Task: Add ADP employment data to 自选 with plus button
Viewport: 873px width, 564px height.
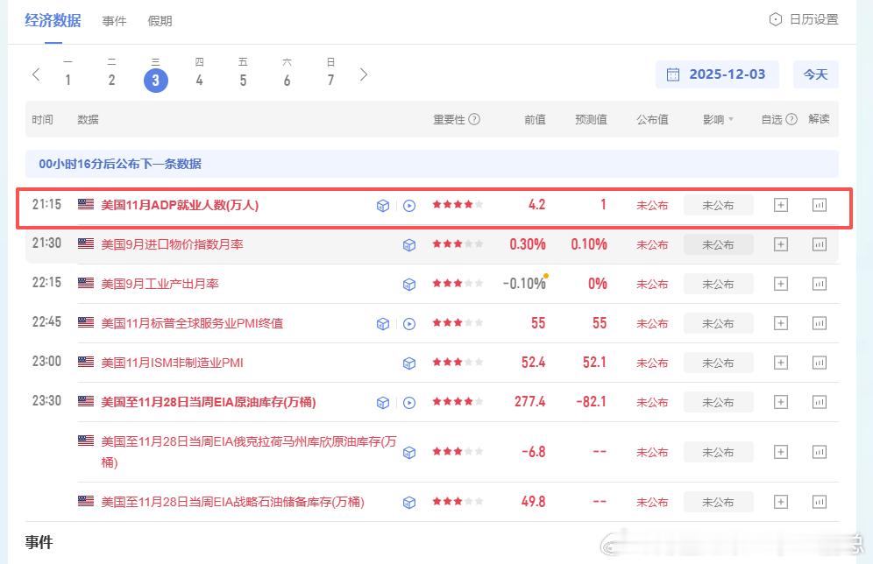Action: click(780, 204)
